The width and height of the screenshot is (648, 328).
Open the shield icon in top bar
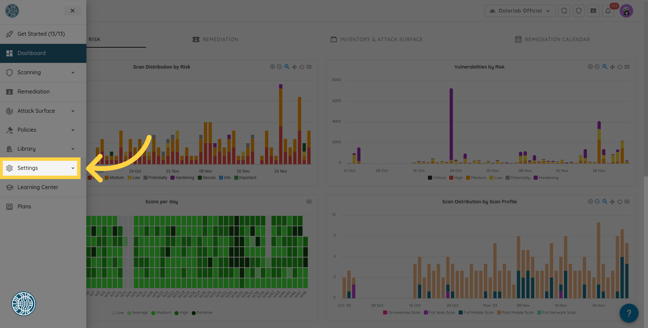[578, 11]
